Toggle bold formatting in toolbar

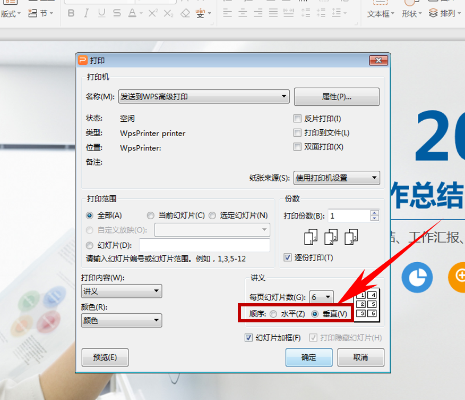(x=71, y=13)
